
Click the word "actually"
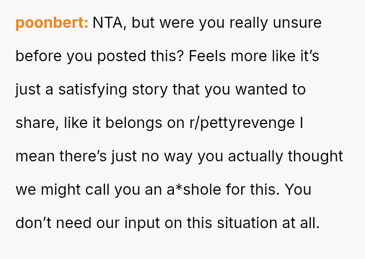[x=256, y=156]
